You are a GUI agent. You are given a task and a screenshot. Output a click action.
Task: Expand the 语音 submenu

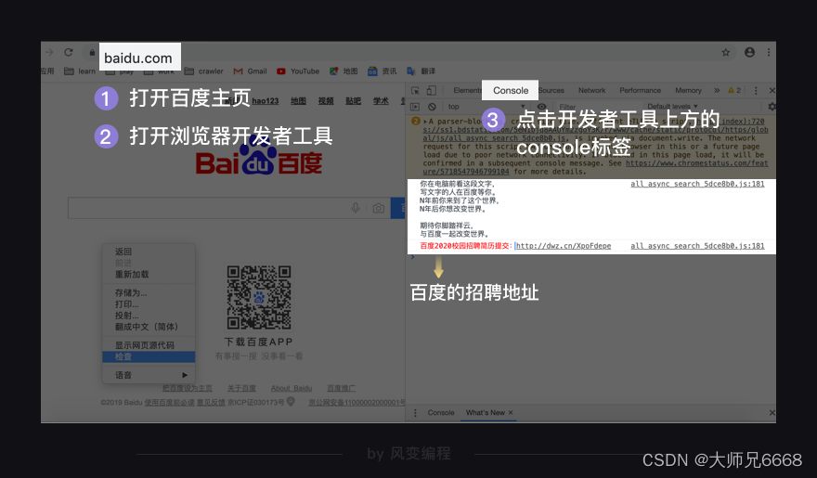149,375
